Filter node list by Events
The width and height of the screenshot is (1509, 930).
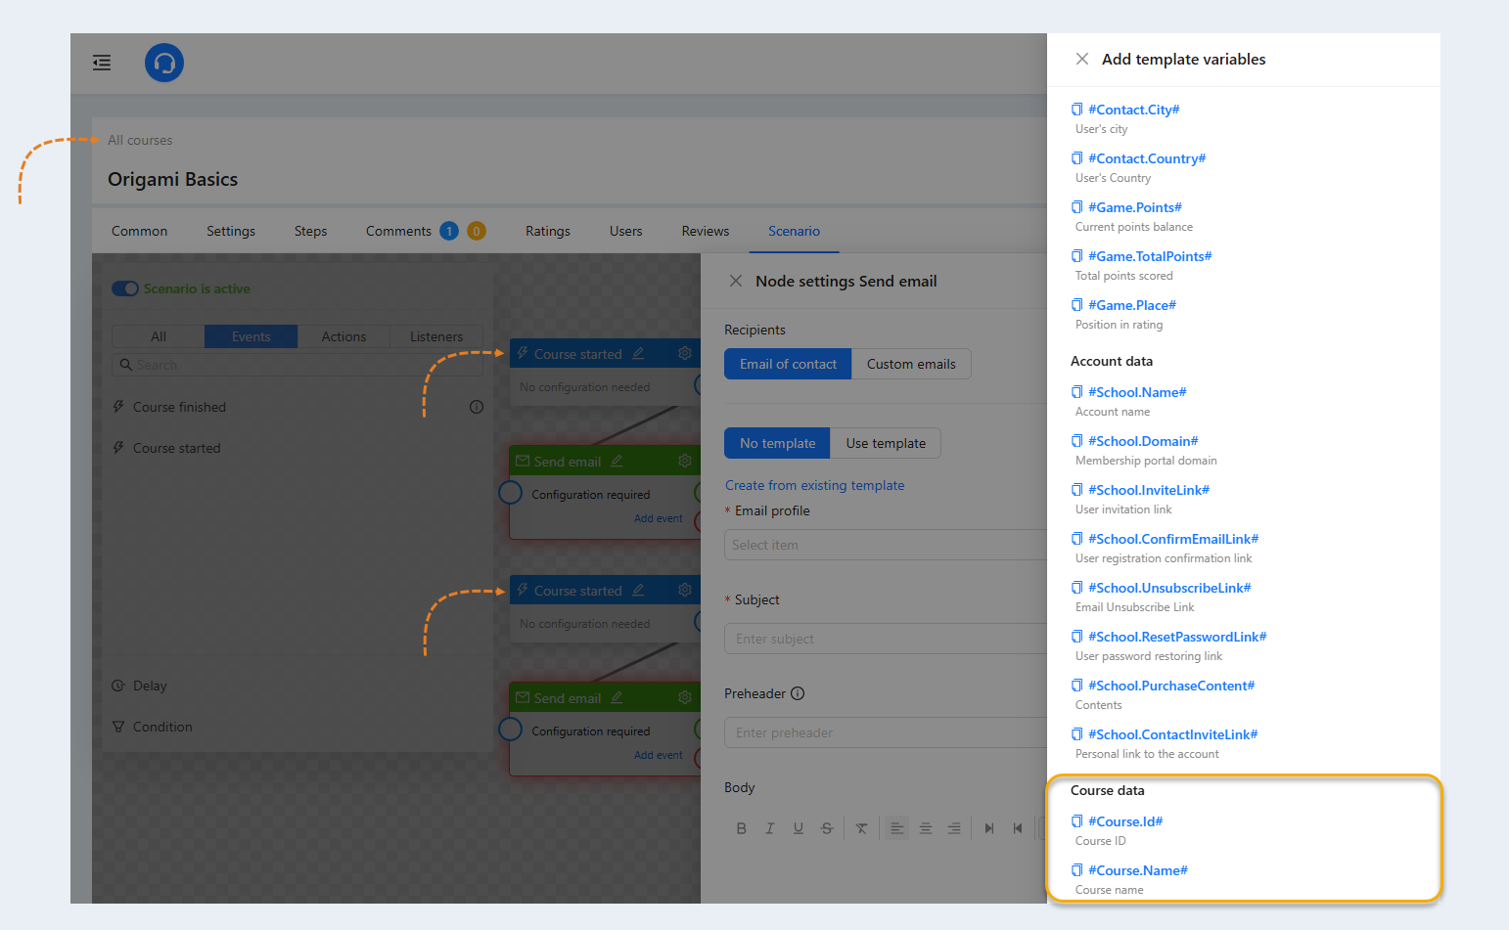251,336
